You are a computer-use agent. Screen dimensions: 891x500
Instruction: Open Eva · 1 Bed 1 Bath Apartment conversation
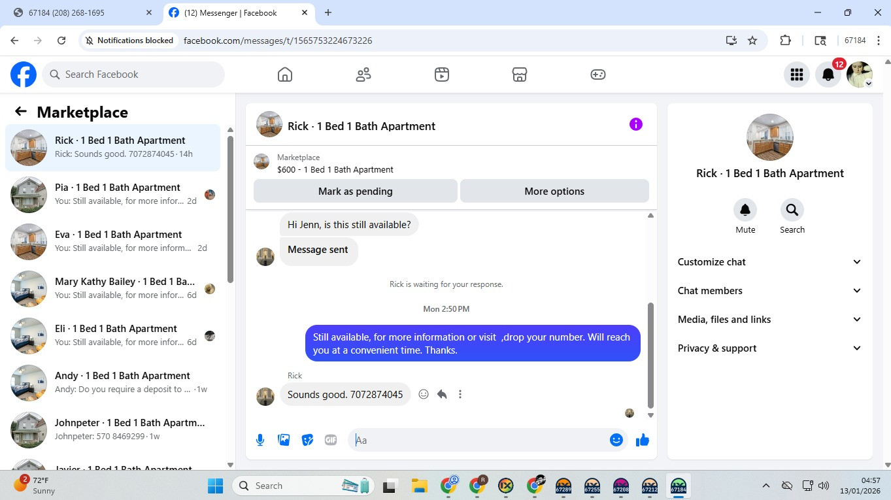[x=113, y=242]
